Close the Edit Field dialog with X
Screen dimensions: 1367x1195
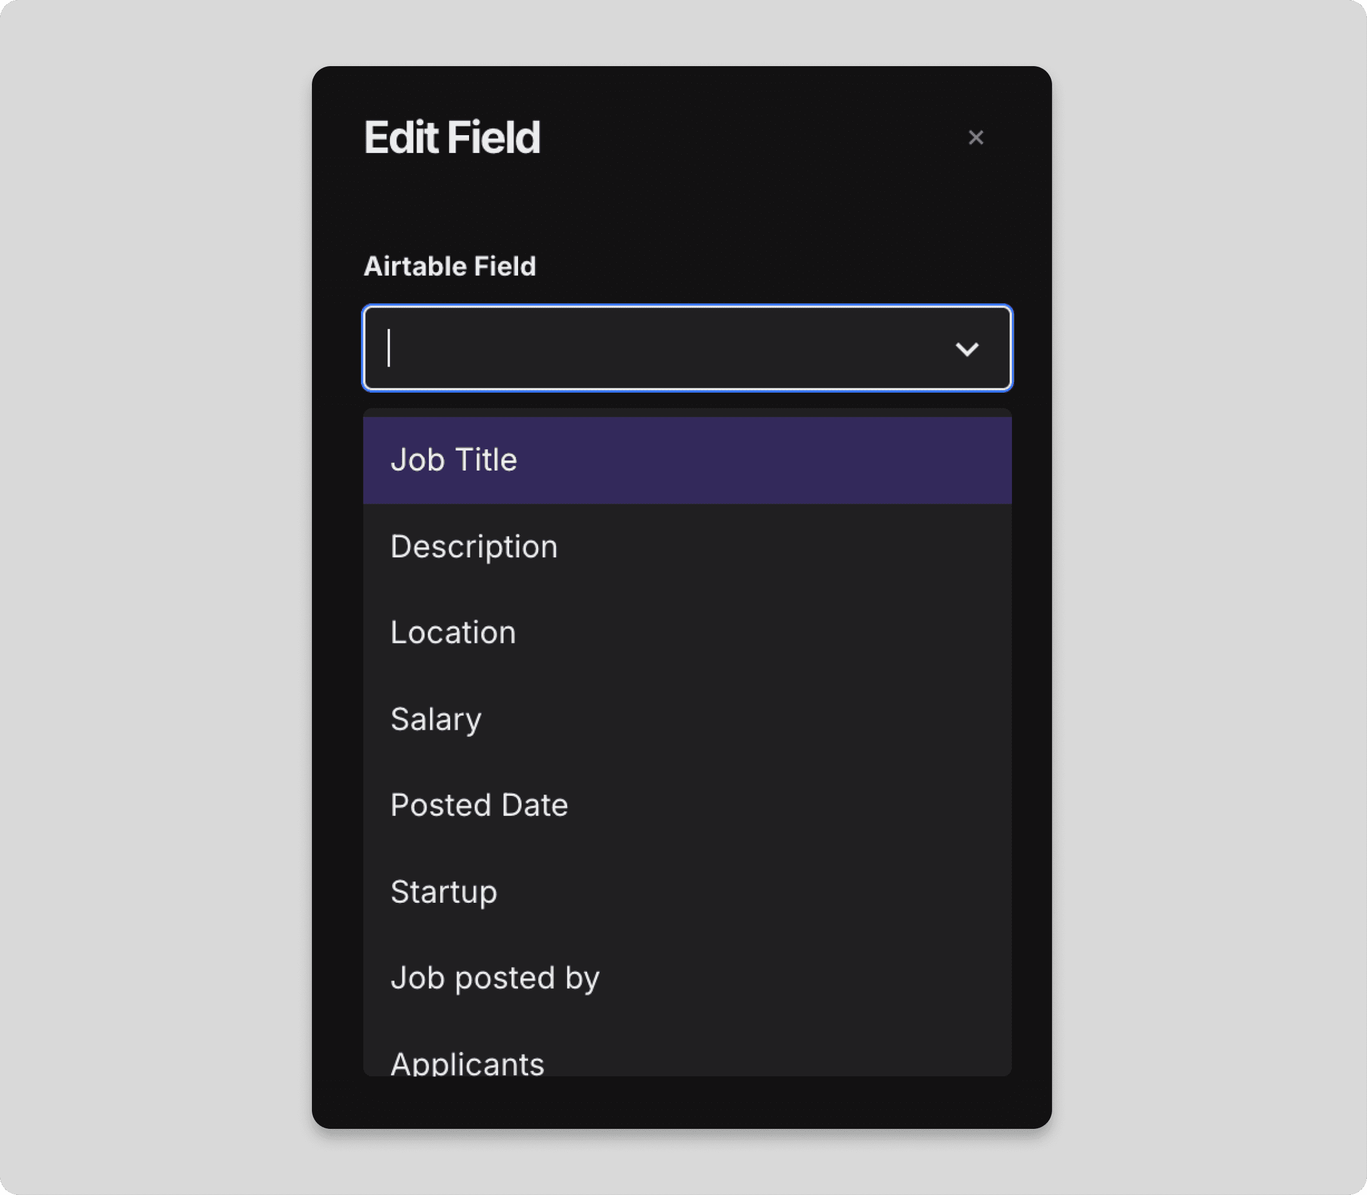(975, 138)
